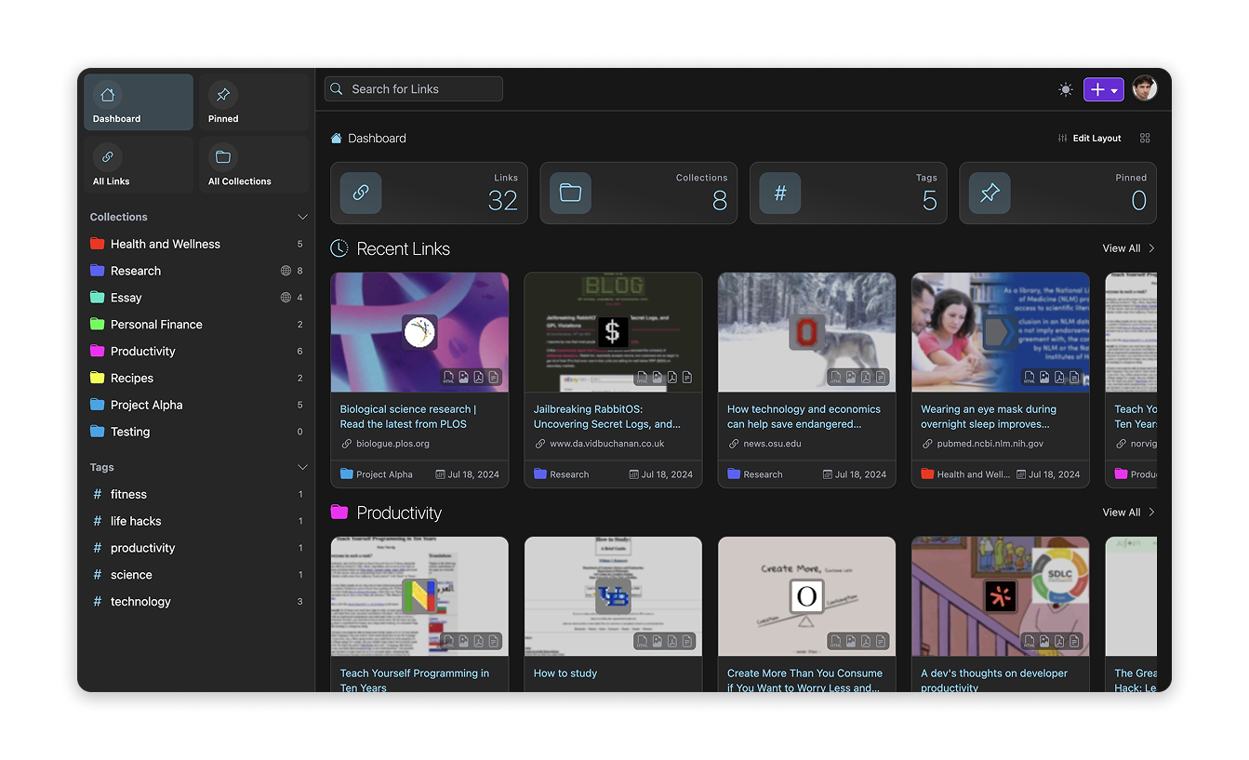Click the Collections count folder icon
The width and height of the screenshot is (1249, 760).
(x=570, y=193)
